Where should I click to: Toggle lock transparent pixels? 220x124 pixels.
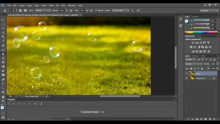pos(191,69)
